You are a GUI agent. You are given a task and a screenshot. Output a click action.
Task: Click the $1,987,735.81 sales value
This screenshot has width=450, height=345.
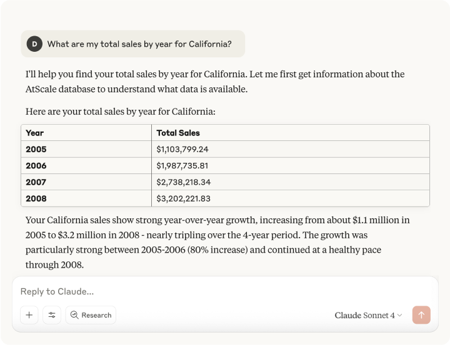click(182, 166)
